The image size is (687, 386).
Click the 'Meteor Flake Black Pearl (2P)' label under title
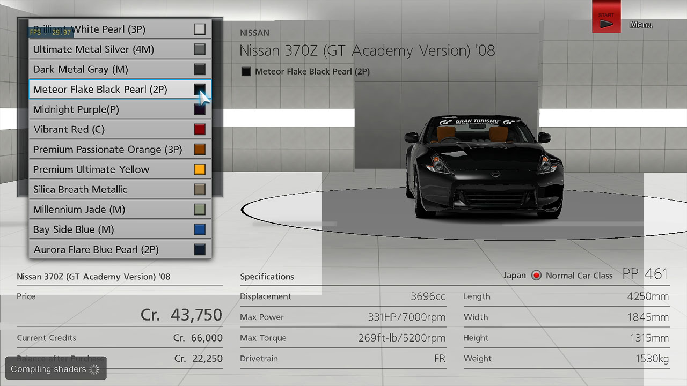tap(312, 71)
